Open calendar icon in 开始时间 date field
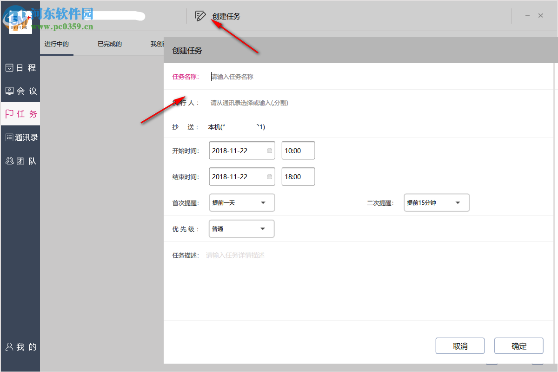Viewport: 558px width, 372px height. (x=270, y=150)
